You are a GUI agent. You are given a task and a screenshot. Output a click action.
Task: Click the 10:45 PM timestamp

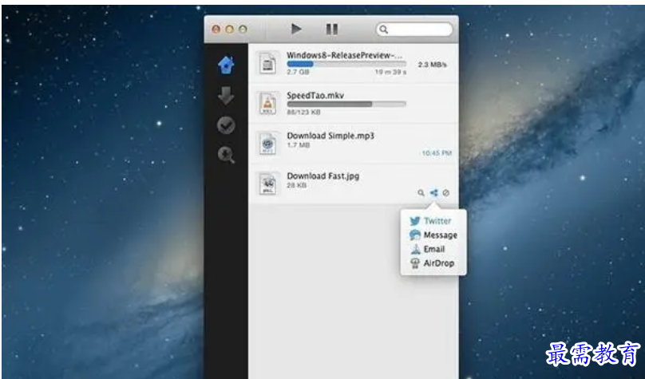click(437, 153)
